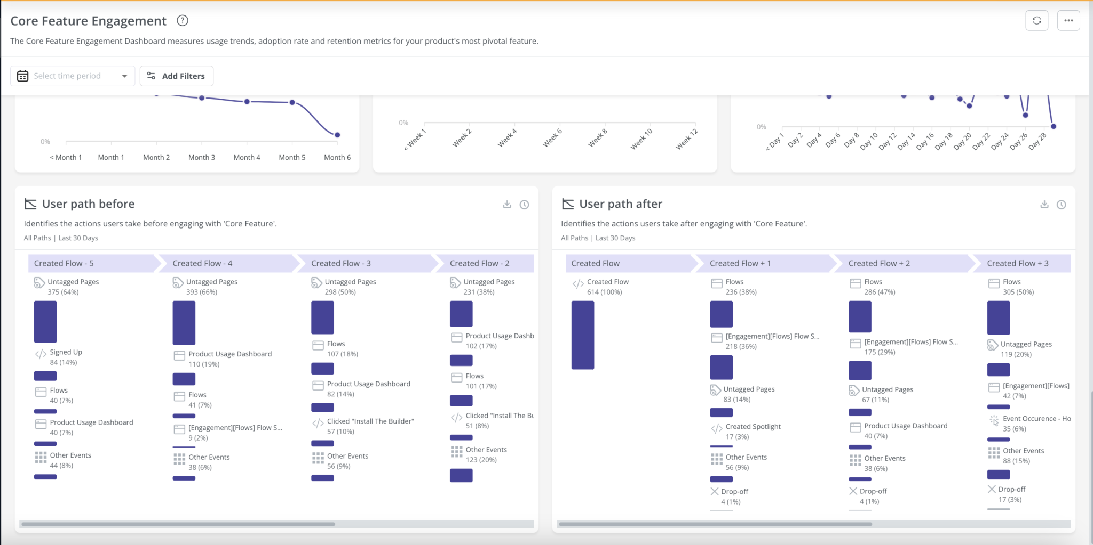Open the dashboard's three-dot options menu
This screenshot has width=1093, height=545.
pos(1069,20)
